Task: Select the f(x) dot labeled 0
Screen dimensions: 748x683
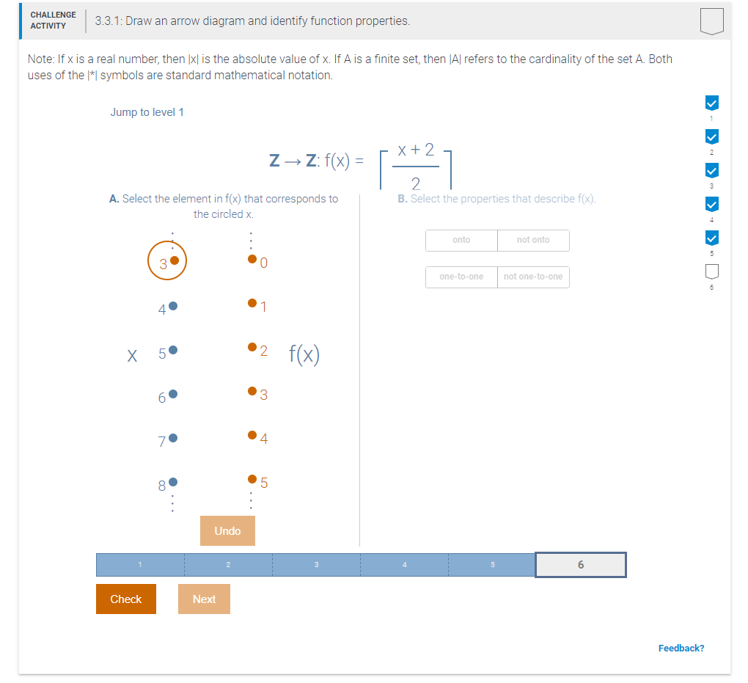Action: pos(252,258)
